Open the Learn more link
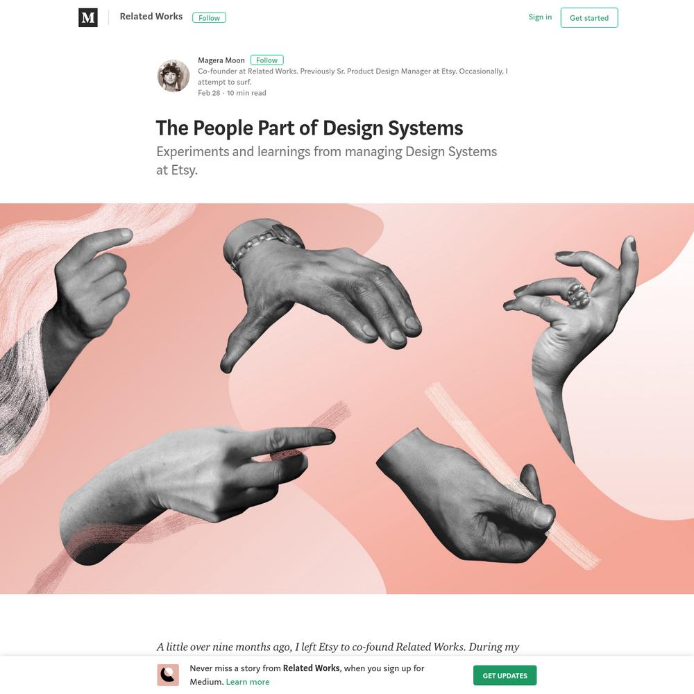 click(248, 682)
